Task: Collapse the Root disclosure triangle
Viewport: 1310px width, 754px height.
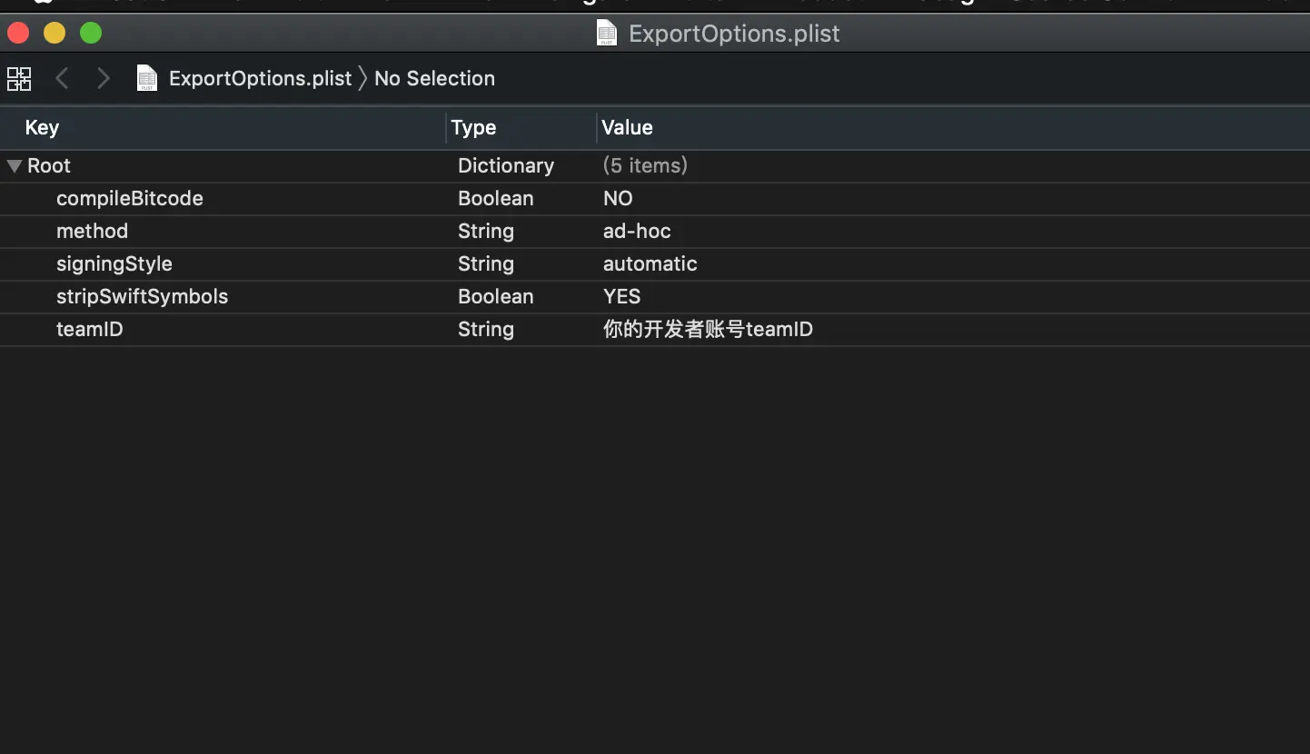Action: point(14,166)
